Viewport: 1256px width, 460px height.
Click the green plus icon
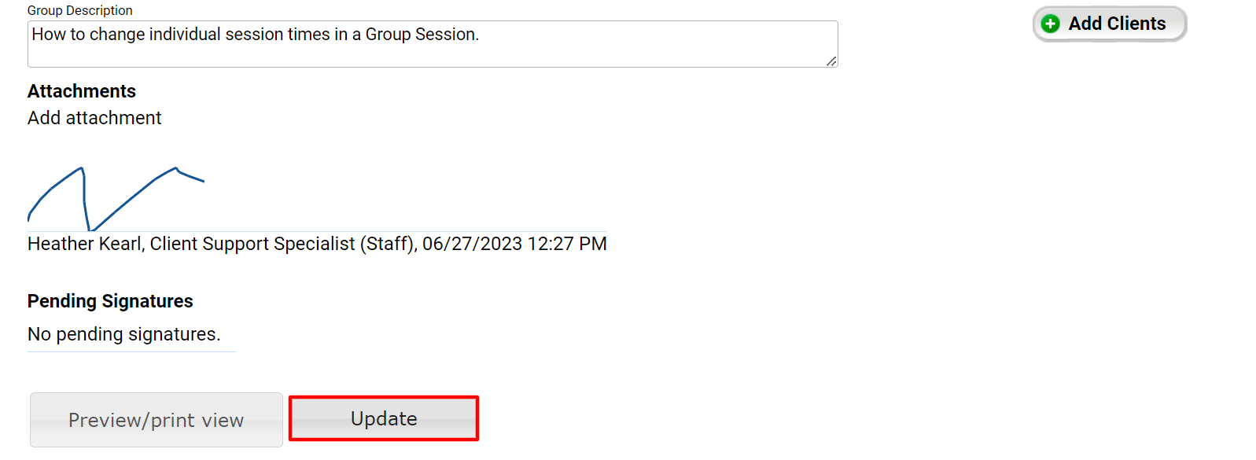pyautogui.click(x=1050, y=24)
